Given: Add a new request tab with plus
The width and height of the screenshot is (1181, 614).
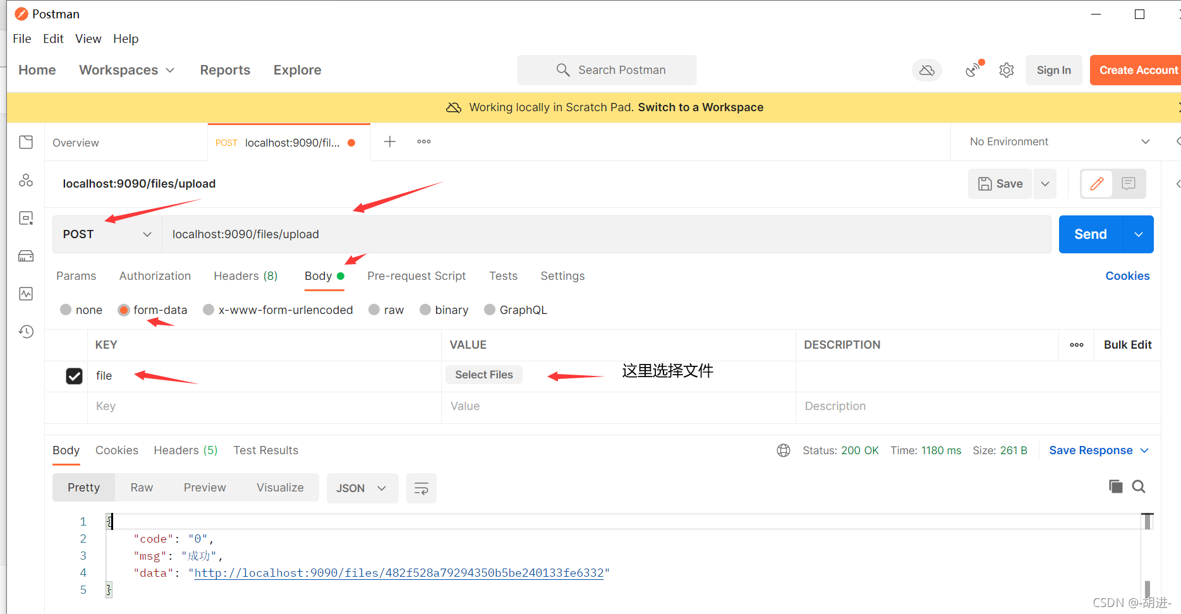Looking at the screenshot, I should point(390,141).
